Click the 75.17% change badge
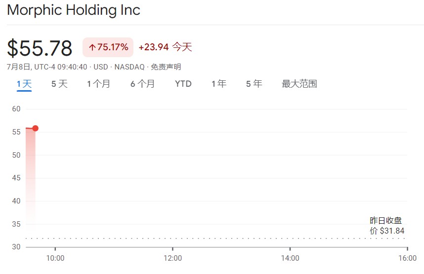Screen dimensions: 424x274 click(108, 47)
